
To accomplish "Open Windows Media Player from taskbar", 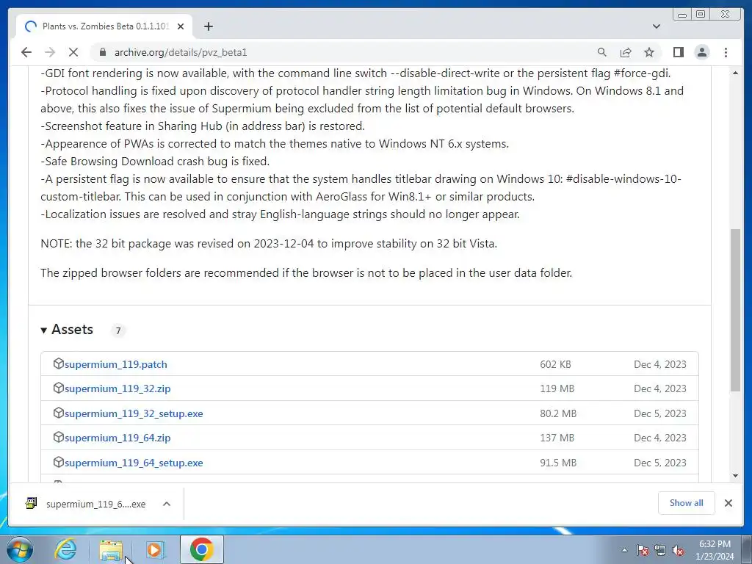I will coord(155,549).
